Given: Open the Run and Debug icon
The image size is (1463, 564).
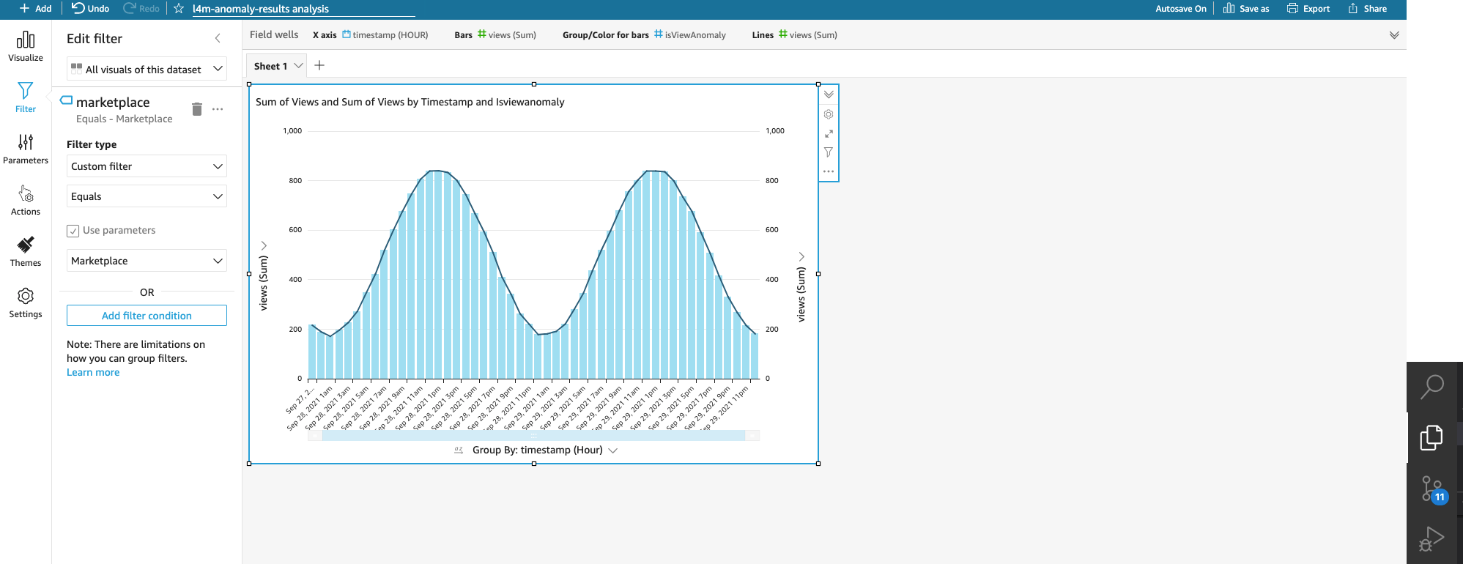Looking at the screenshot, I should [x=1431, y=539].
